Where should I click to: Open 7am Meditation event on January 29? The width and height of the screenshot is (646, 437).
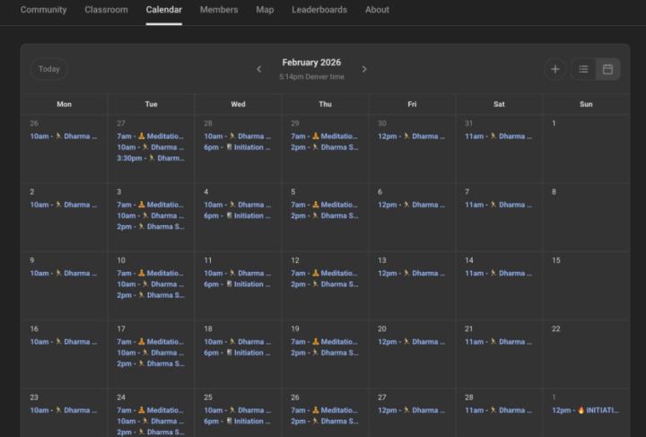pos(325,136)
